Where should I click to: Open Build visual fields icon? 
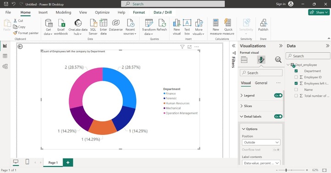(x=244, y=60)
